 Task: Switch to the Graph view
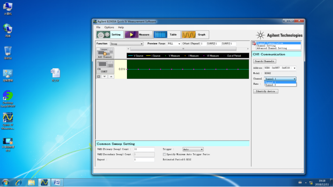(195, 34)
